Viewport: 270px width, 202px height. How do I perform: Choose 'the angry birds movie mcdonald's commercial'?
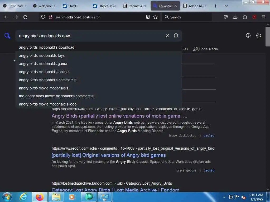coord(99,96)
